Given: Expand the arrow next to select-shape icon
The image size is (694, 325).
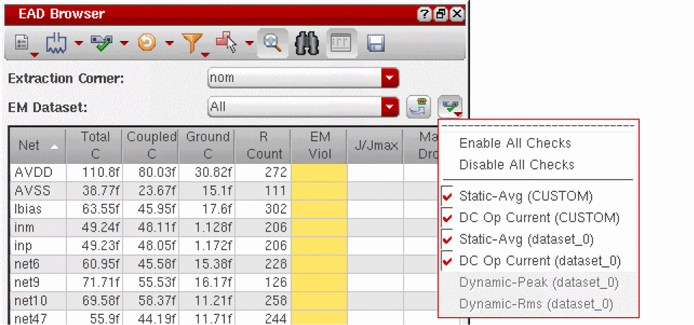Looking at the screenshot, I should click(249, 43).
